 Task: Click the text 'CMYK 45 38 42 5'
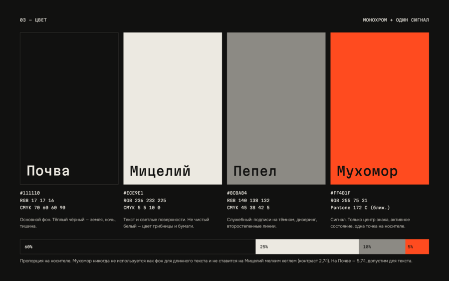click(x=248, y=208)
